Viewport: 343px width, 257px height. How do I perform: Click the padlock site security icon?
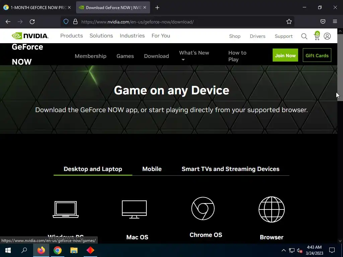point(75,21)
